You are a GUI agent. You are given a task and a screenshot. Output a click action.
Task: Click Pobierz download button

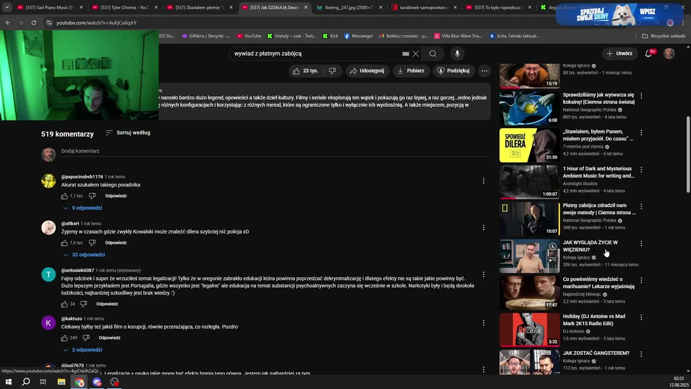411,71
